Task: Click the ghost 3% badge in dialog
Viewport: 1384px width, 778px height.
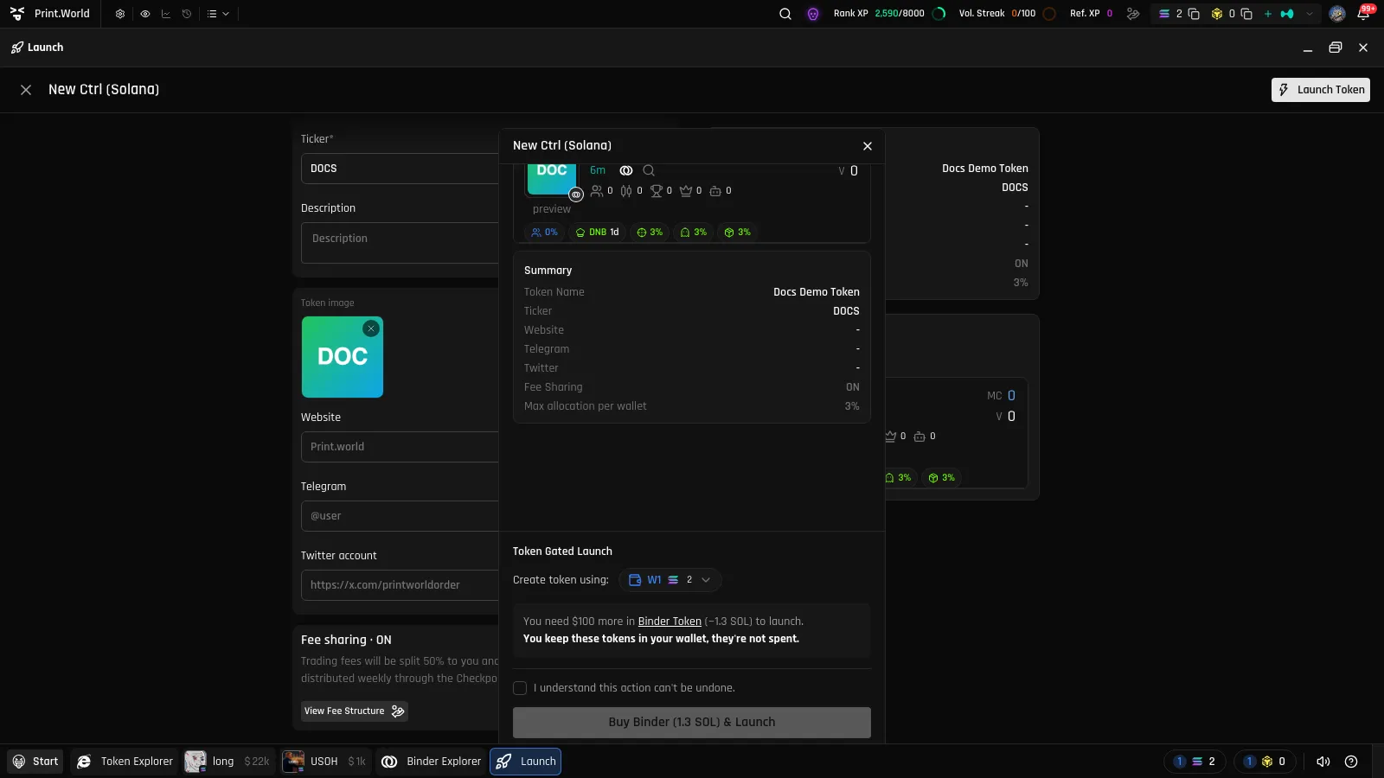Action: coord(694,233)
